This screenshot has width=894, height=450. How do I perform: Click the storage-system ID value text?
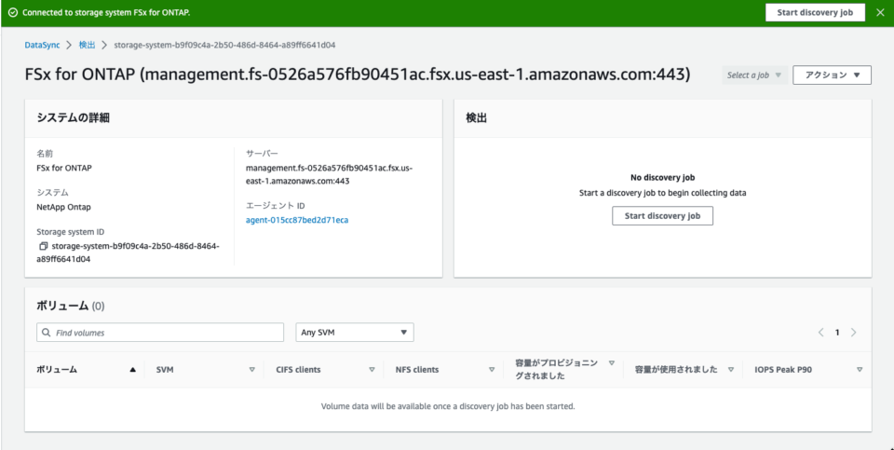click(x=128, y=252)
